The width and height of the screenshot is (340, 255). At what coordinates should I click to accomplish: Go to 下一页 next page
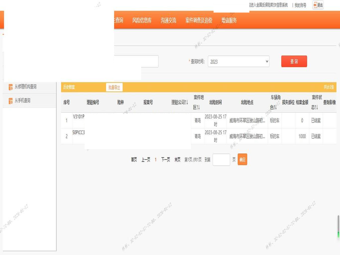click(165, 160)
